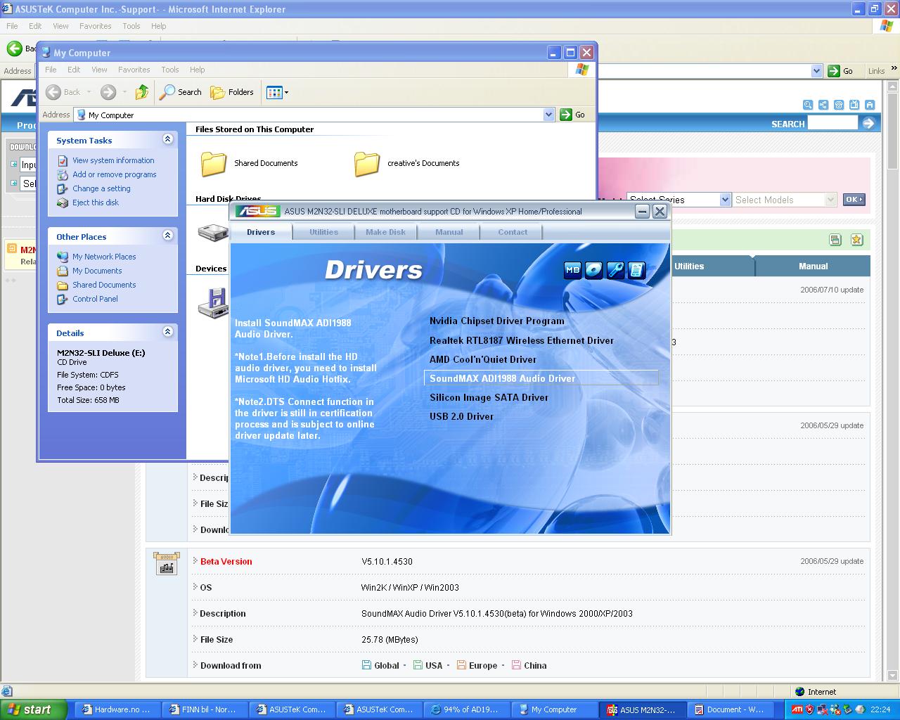
Task: Click the Windows Start button
Action: tap(34, 709)
